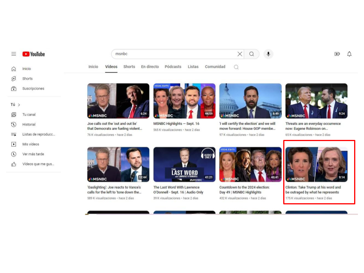Play the 45:41 Countdown Day 49 thumbnail
This screenshot has width=364, height=273.
(251, 164)
